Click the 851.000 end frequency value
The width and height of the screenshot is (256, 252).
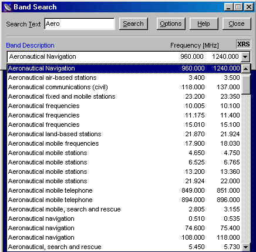(x=228, y=190)
